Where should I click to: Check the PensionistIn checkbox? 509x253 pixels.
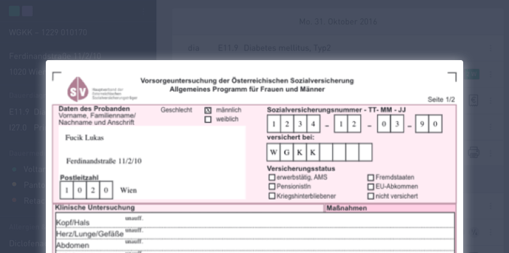point(271,187)
